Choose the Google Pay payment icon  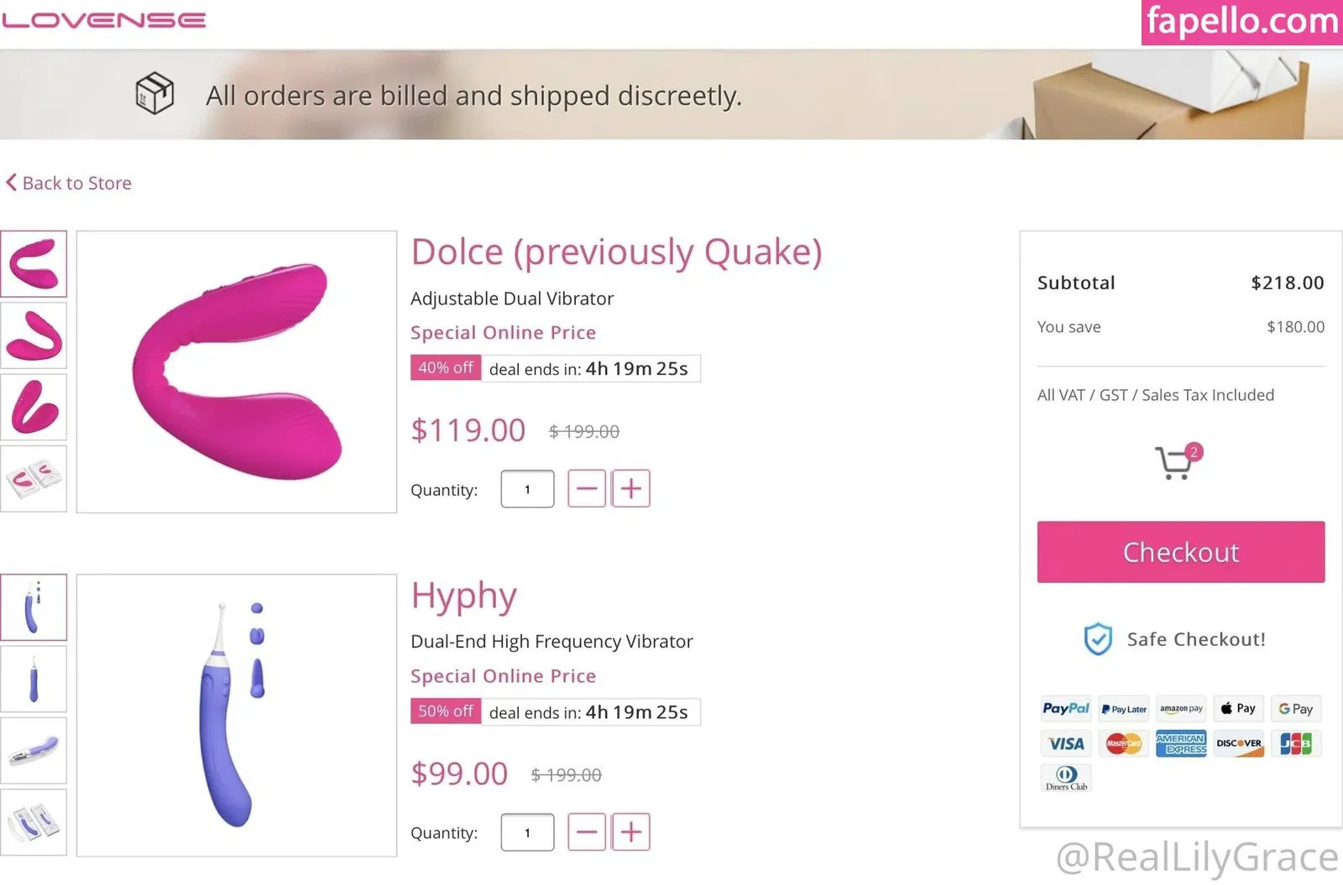click(x=1295, y=709)
